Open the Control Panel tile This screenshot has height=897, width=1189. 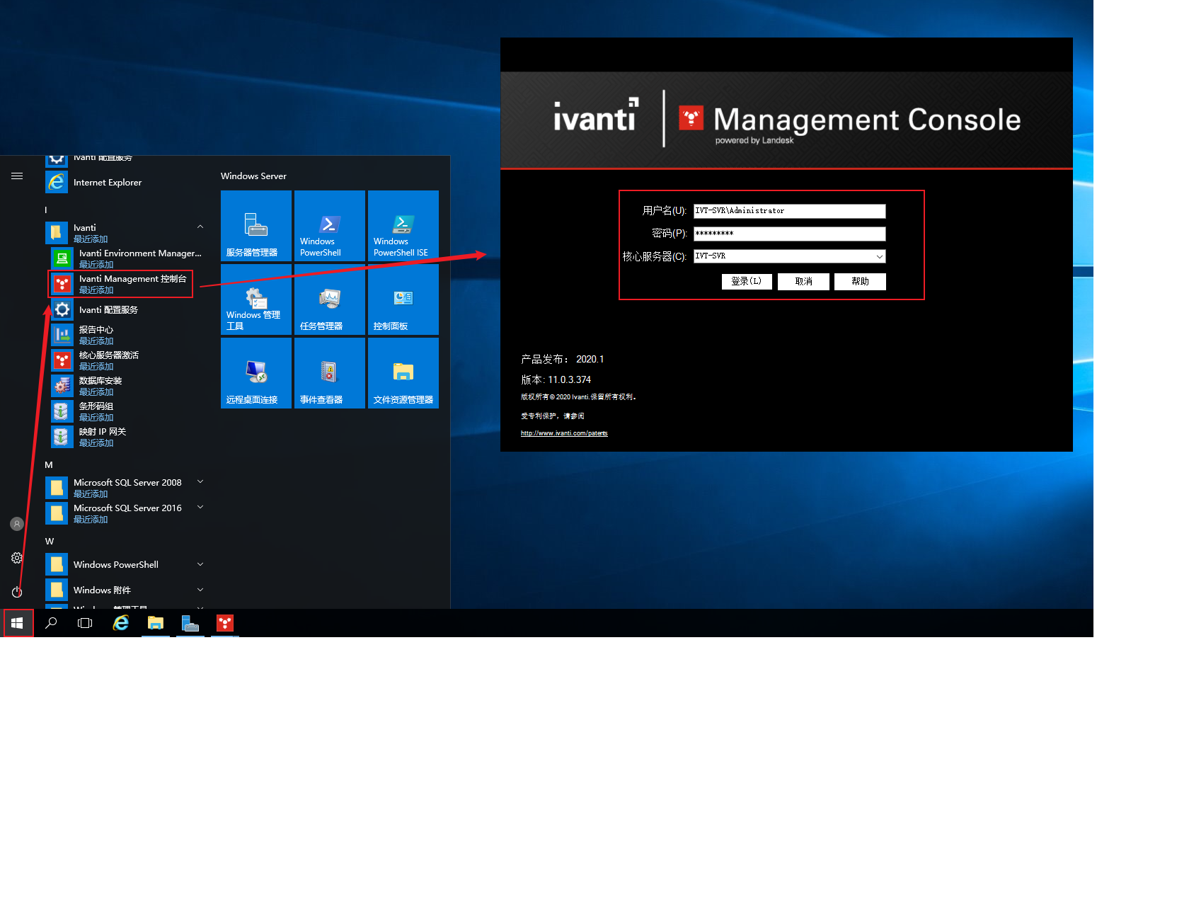coord(403,300)
